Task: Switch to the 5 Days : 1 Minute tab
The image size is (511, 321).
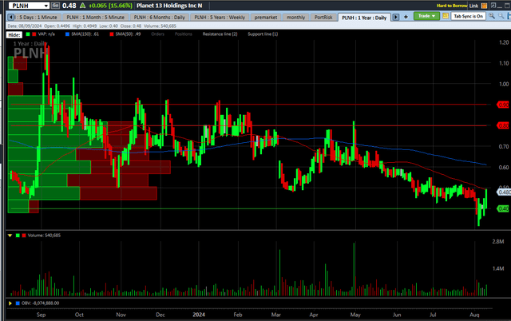Action: pos(38,18)
